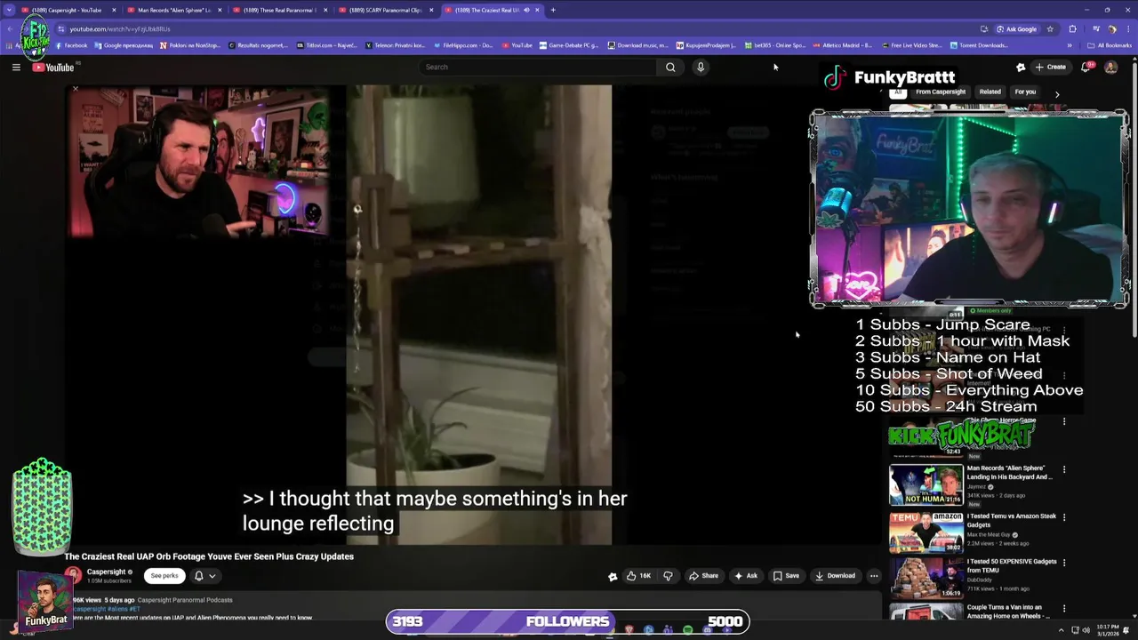Open the YouTube guide hamburger menu

tap(16, 68)
